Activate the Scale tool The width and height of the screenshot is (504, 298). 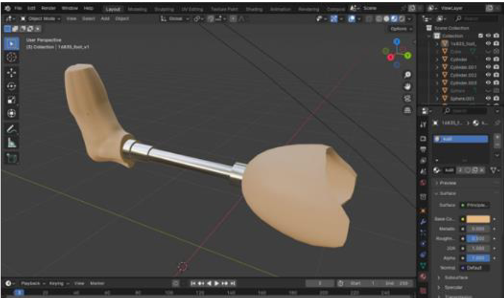12,100
